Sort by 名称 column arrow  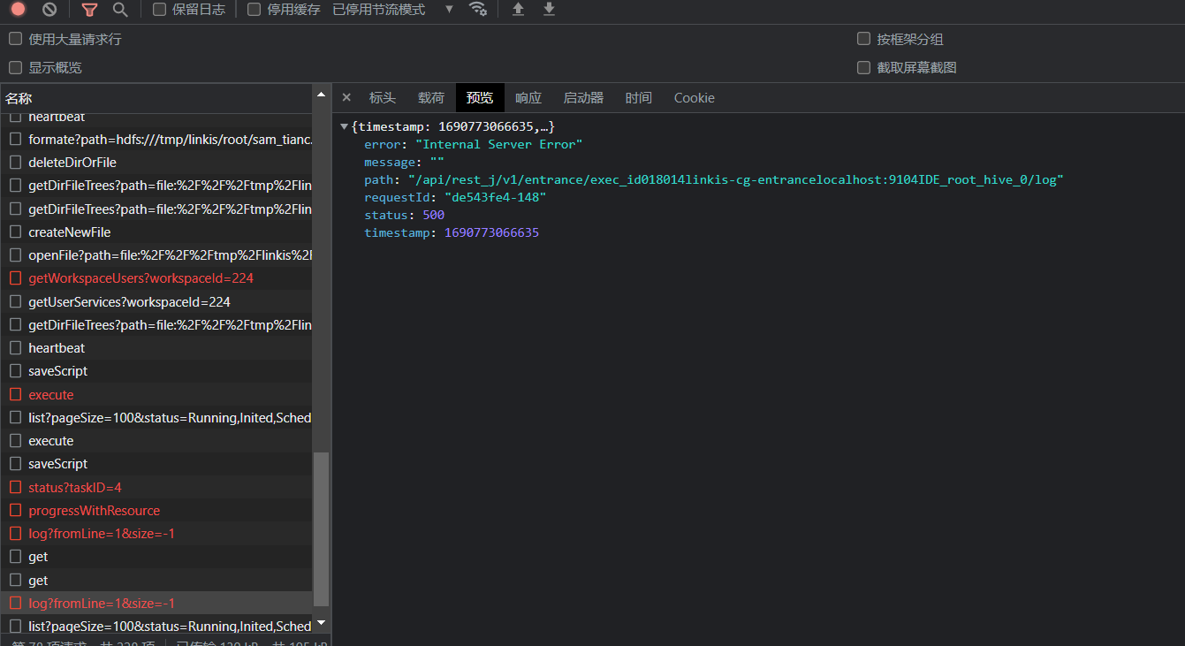321,95
